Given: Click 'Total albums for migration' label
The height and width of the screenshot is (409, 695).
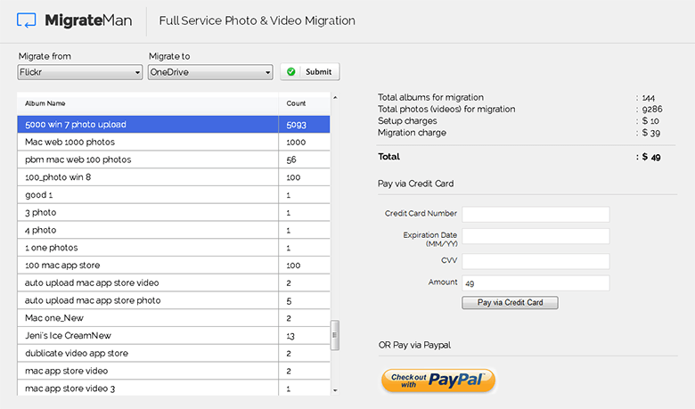Looking at the screenshot, I should (x=430, y=97).
